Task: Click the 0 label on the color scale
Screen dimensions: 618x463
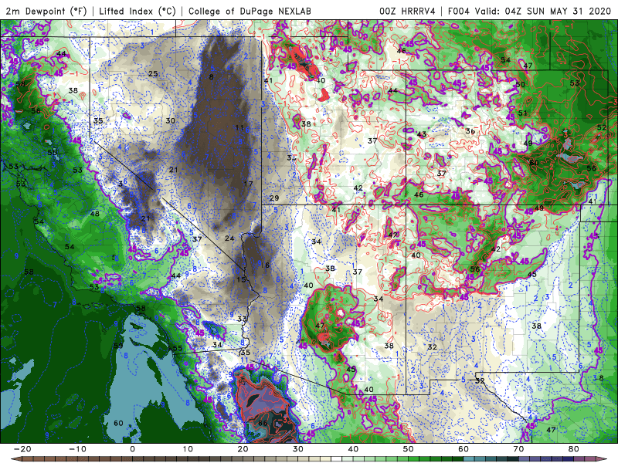Action: 132,449
